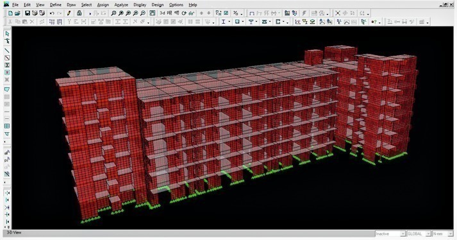Click the first zoom magnifier icon
Screen dimensions: 457x240
click(113, 13)
